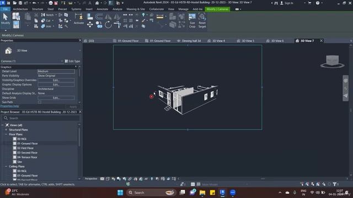Click the Join geometry tool
This screenshot has width=353, height=198.
46,26
